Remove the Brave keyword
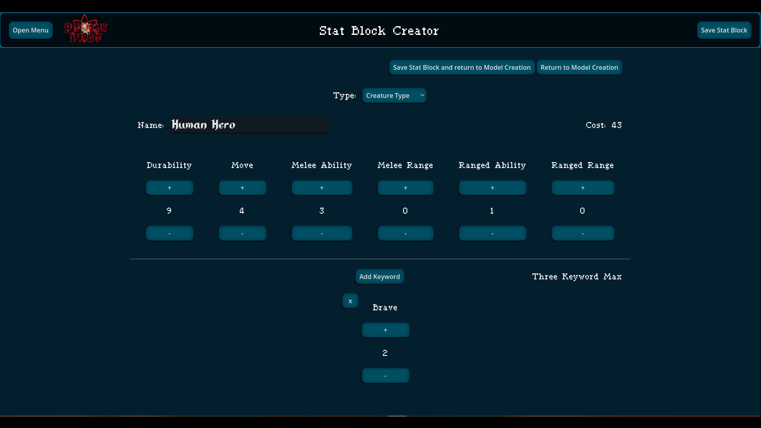The width and height of the screenshot is (761, 428). point(350,300)
